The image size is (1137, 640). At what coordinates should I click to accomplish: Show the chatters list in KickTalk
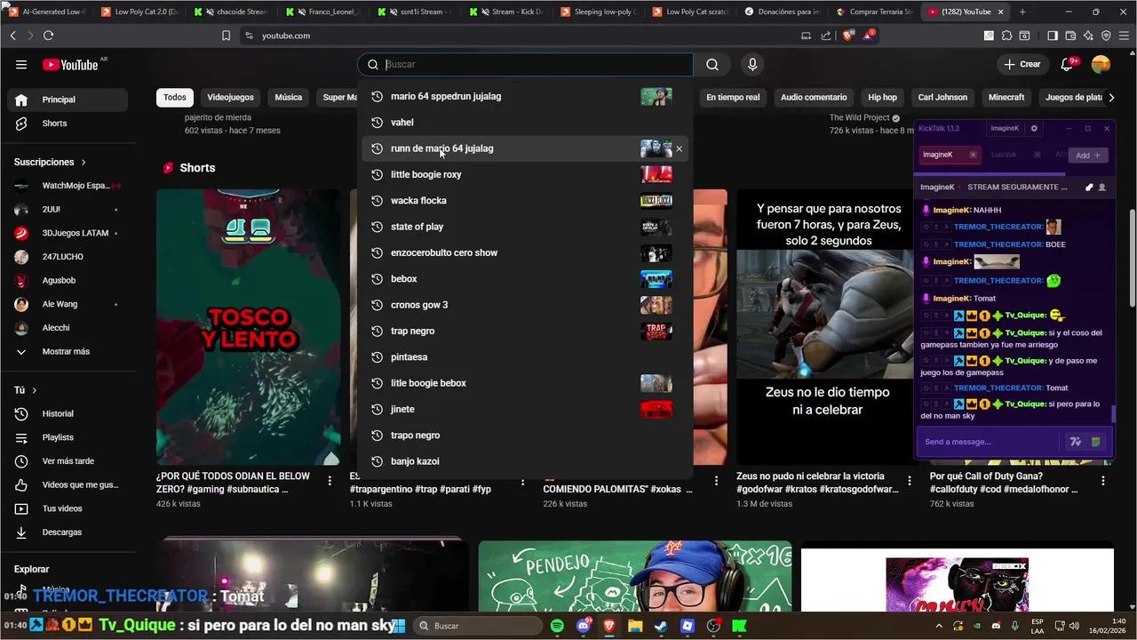[1102, 188]
